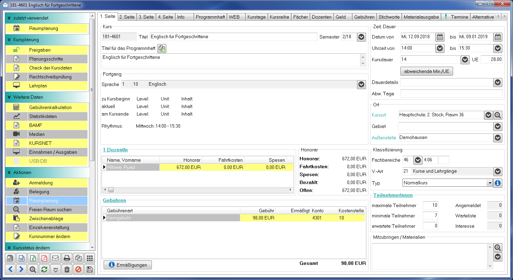Send course by email envelope icon
Viewport: 513px width, 280px height.
coord(55,258)
